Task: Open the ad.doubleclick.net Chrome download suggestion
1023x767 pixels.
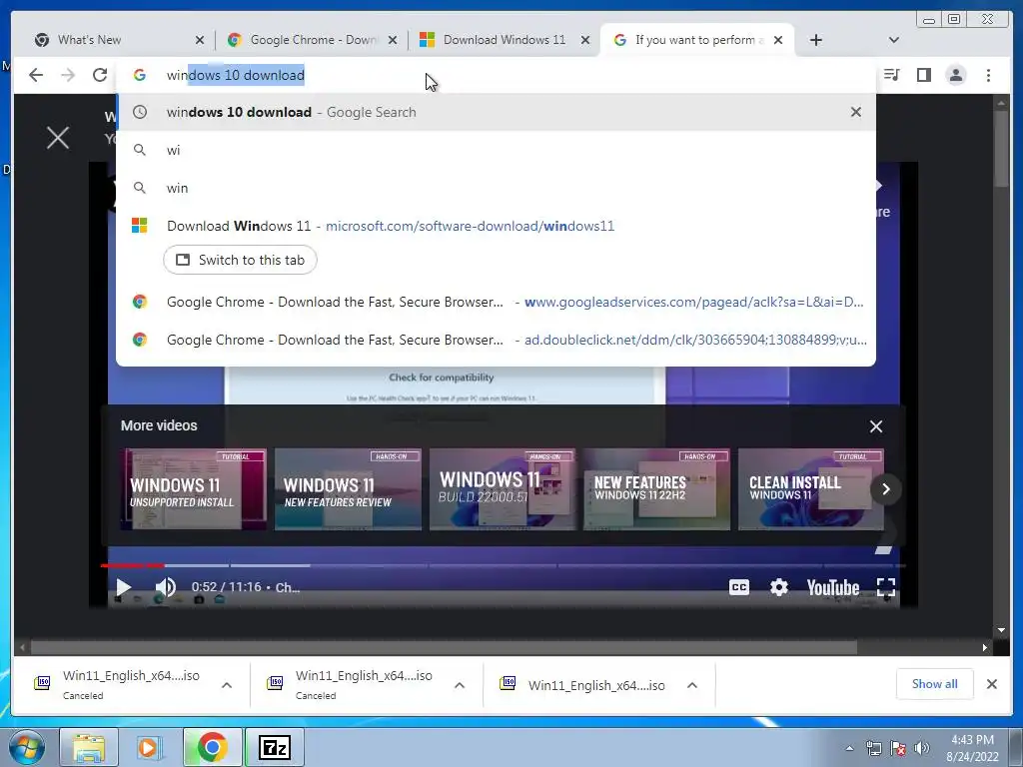Action: [x=496, y=340]
